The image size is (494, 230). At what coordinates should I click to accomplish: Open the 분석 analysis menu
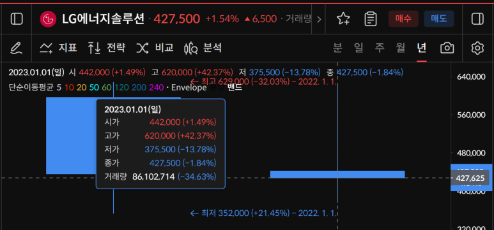coord(203,48)
